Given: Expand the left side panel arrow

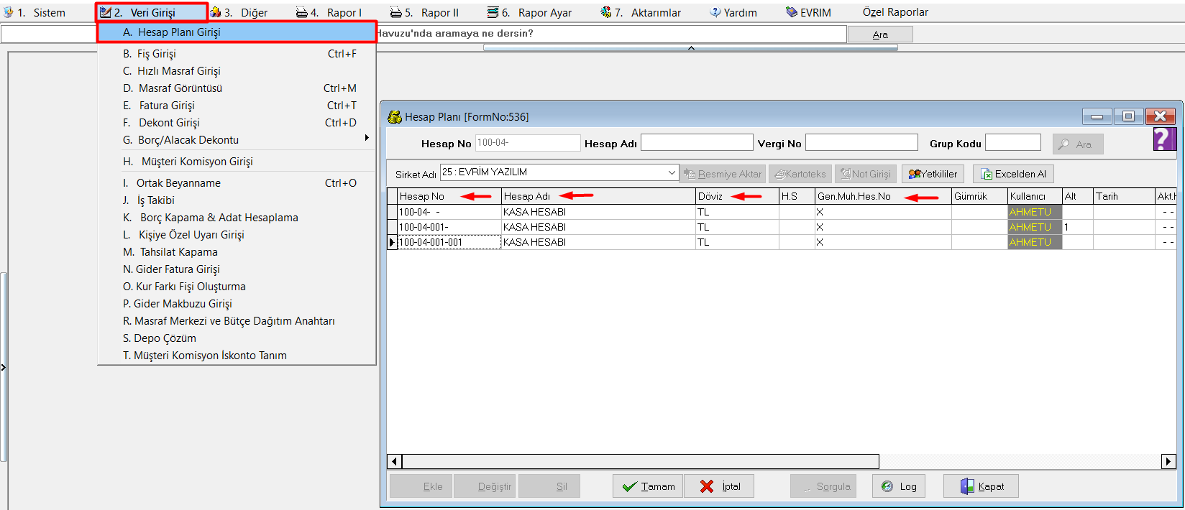Looking at the screenshot, I should 4,368.
